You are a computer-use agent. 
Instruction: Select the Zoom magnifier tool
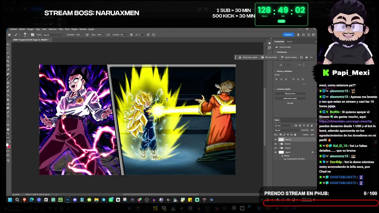coord(8,133)
